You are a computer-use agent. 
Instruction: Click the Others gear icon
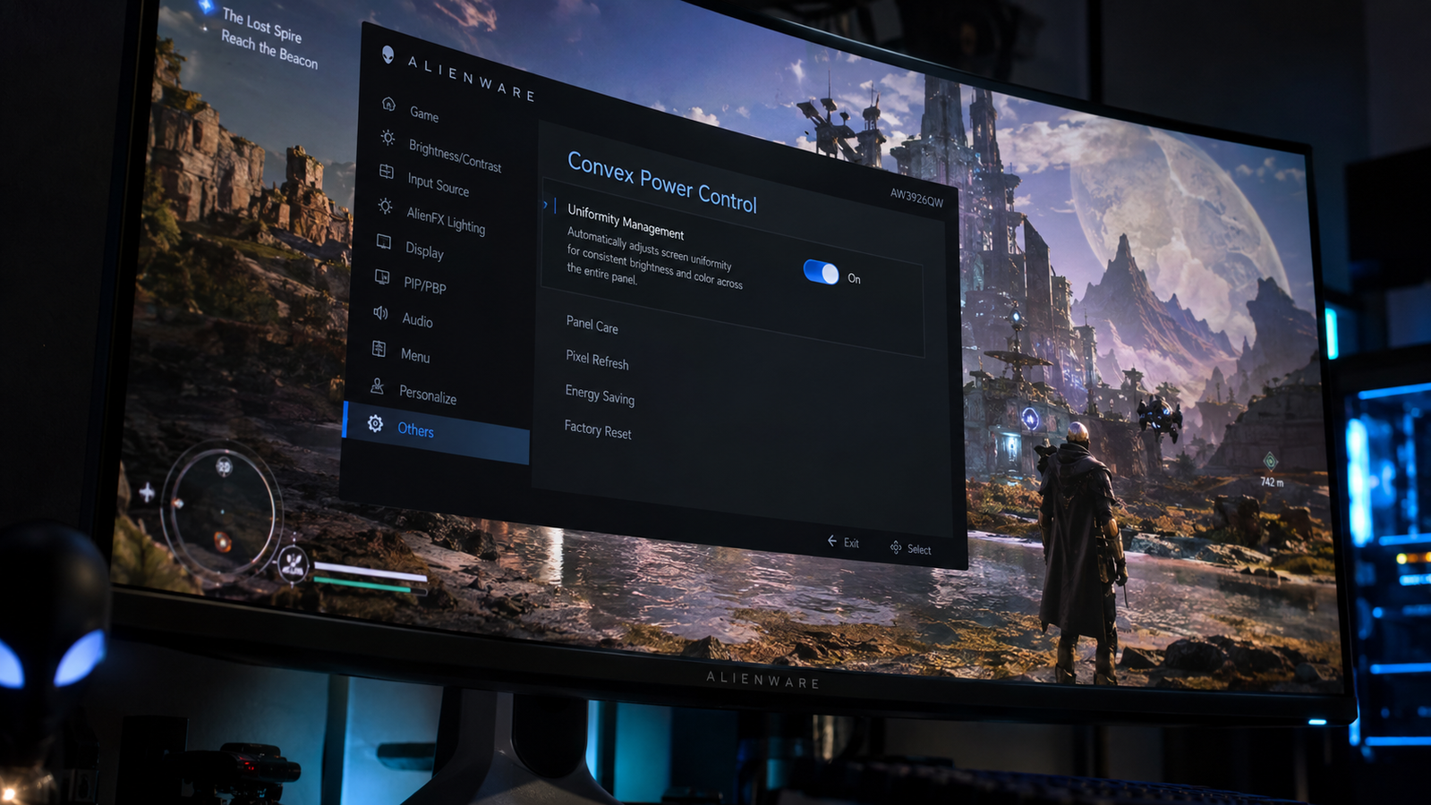click(x=376, y=424)
